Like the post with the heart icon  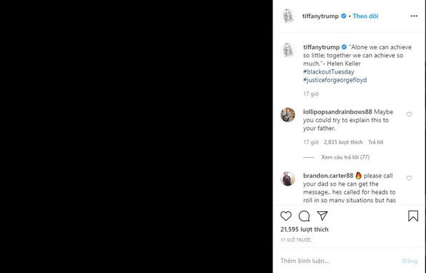[x=286, y=215]
